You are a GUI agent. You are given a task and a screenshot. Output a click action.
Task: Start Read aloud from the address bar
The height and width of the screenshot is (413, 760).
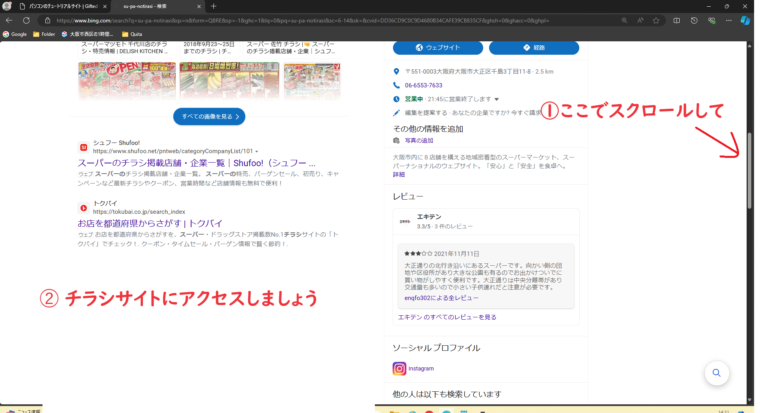click(x=640, y=20)
